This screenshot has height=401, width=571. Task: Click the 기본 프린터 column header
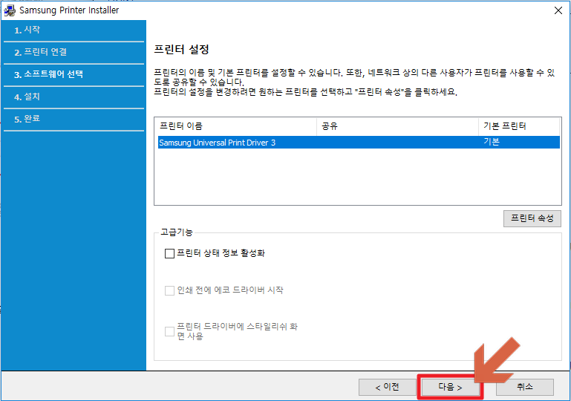(519, 126)
